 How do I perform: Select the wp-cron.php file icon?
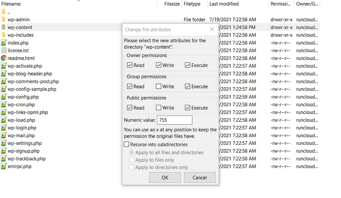[3, 105]
